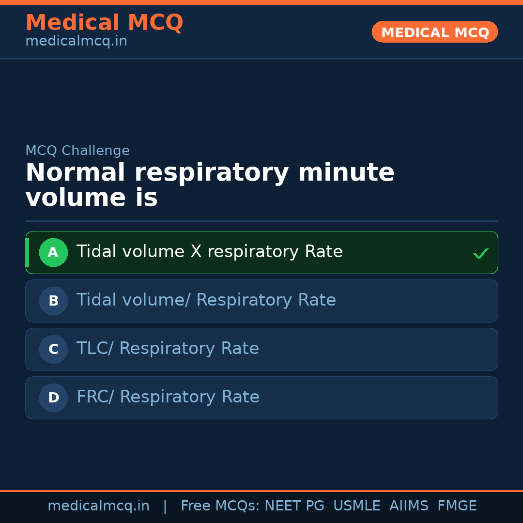Choose the 'FRC/ Respiratory Rate' option

168,397
